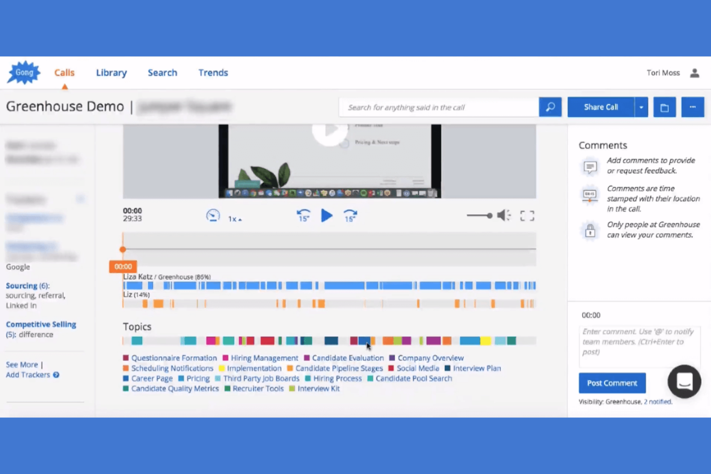Select Candidate Quality Metrics topic
This screenshot has height=474, width=711.
(171, 389)
